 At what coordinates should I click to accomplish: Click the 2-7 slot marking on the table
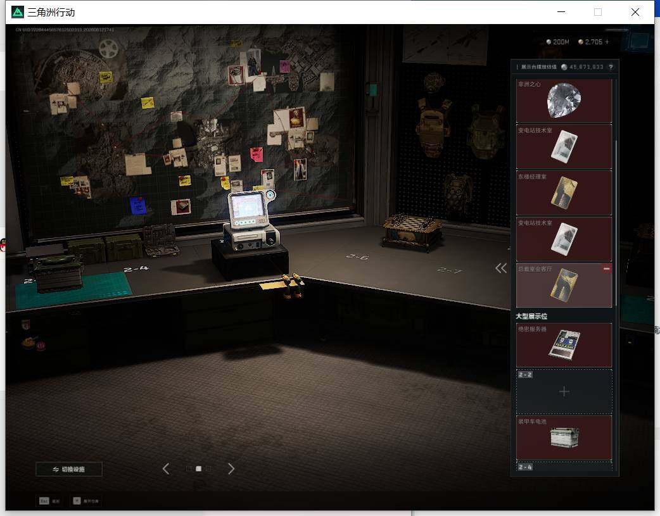450,270
